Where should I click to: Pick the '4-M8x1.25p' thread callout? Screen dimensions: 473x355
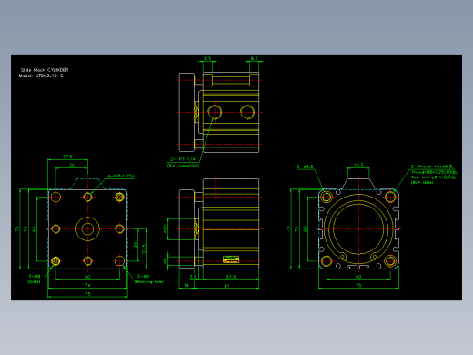(x=121, y=176)
